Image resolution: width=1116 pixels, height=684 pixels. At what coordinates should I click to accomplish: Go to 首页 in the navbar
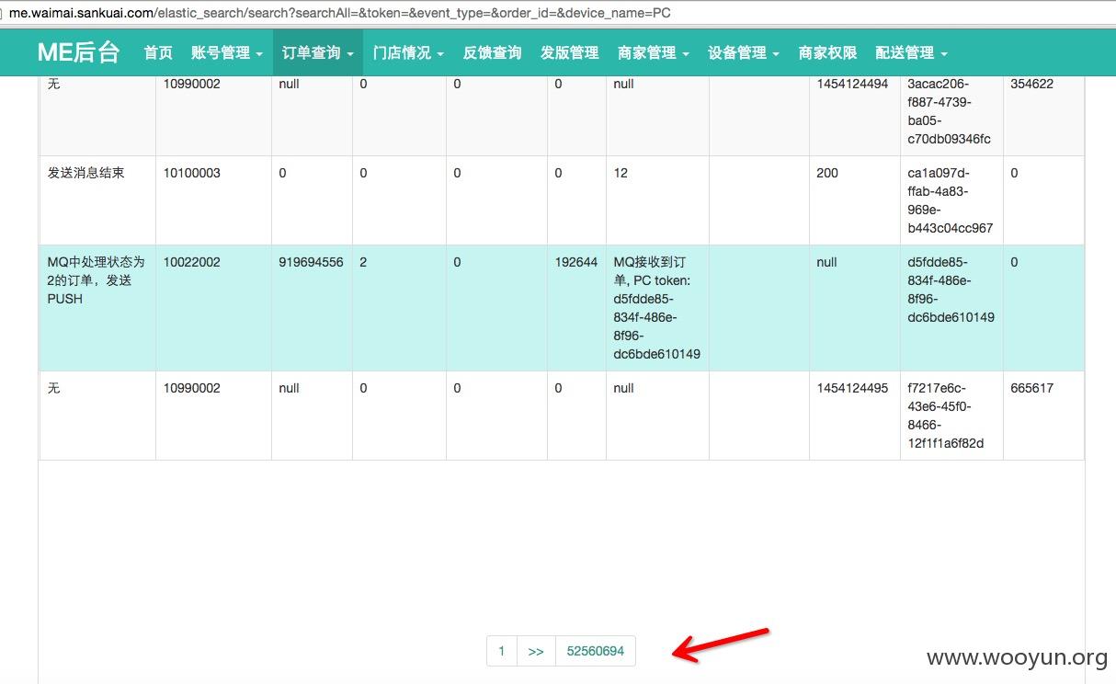[x=158, y=53]
